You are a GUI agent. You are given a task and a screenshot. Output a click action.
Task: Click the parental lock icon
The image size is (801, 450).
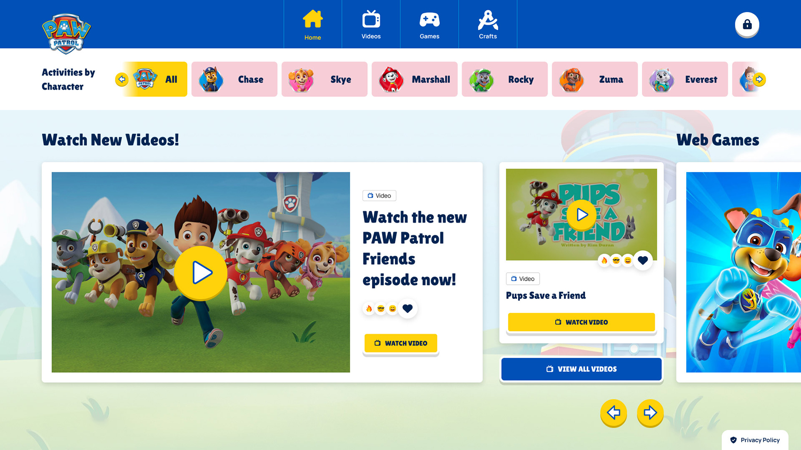point(747,24)
